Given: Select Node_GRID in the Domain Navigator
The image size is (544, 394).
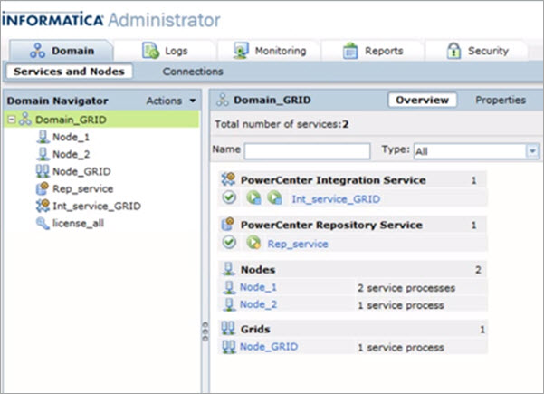Looking at the screenshot, I should click(x=81, y=171).
